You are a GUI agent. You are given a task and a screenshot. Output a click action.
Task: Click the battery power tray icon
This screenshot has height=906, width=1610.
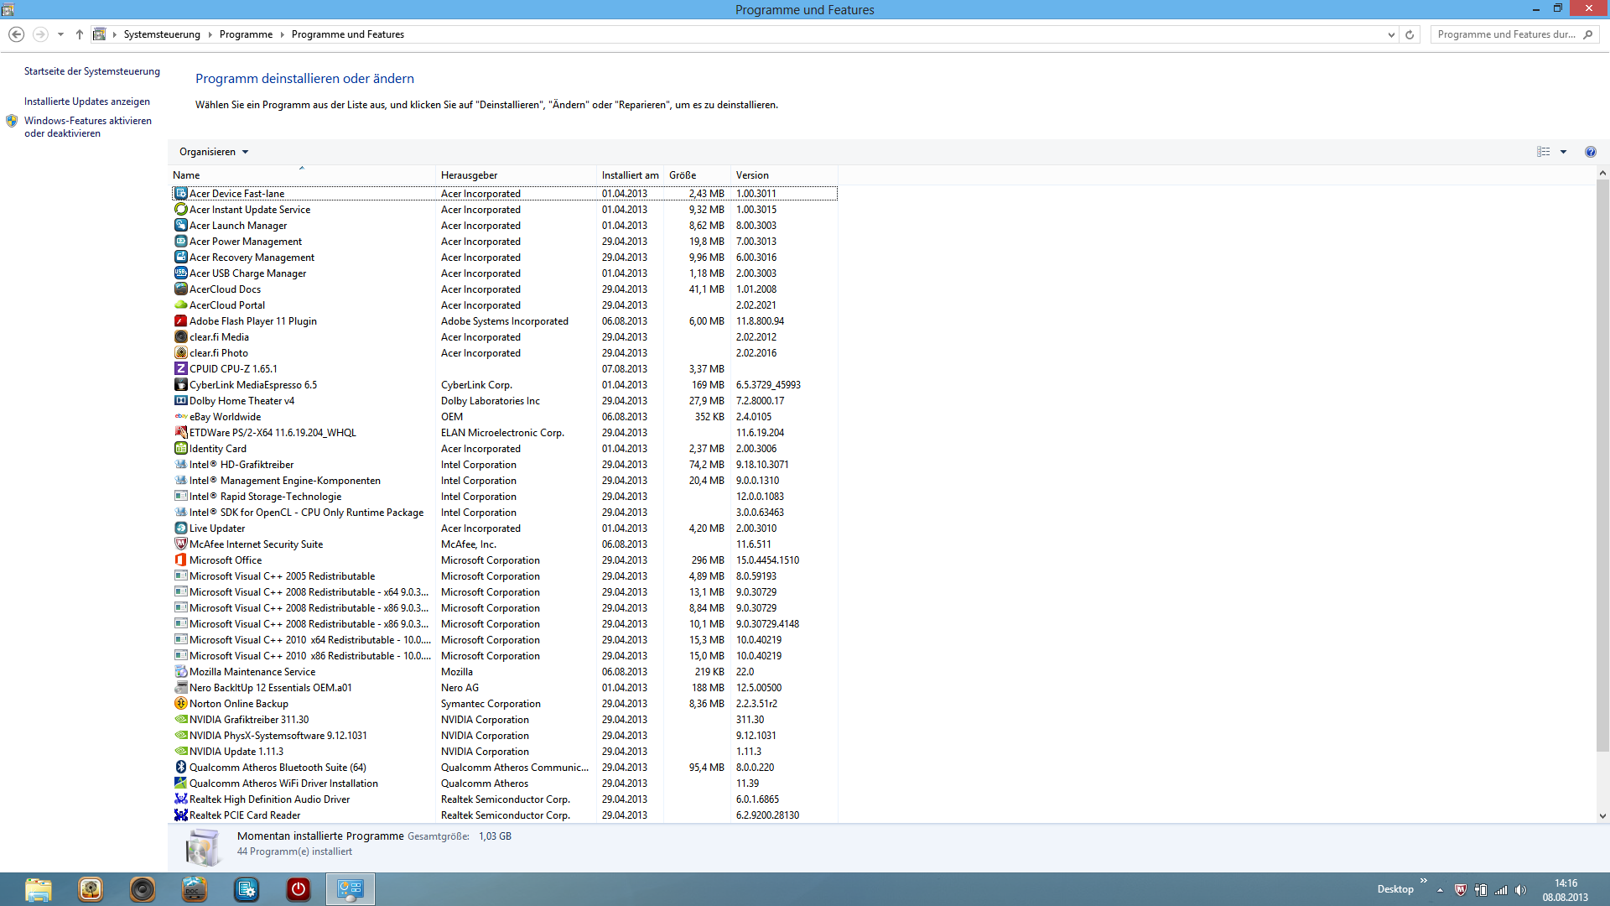(1481, 890)
